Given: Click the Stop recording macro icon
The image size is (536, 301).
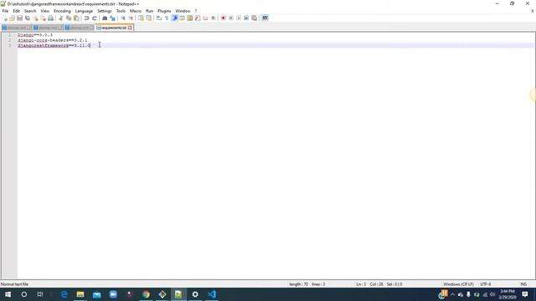Looking at the screenshot, I should (231, 18).
